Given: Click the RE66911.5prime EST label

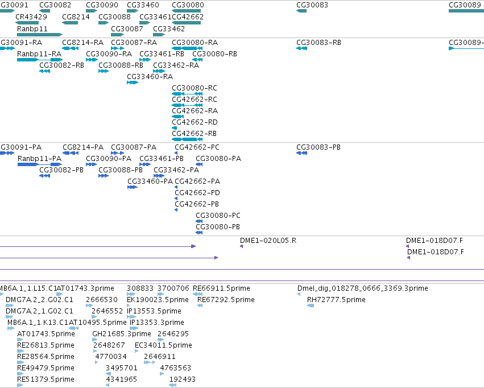Looking at the screenshot, I should point(221,288).
